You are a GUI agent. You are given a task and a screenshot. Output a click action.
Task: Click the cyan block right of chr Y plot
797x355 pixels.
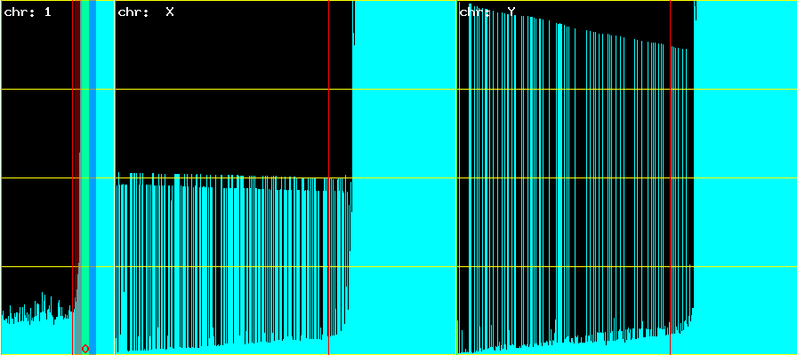pos(745,177)
